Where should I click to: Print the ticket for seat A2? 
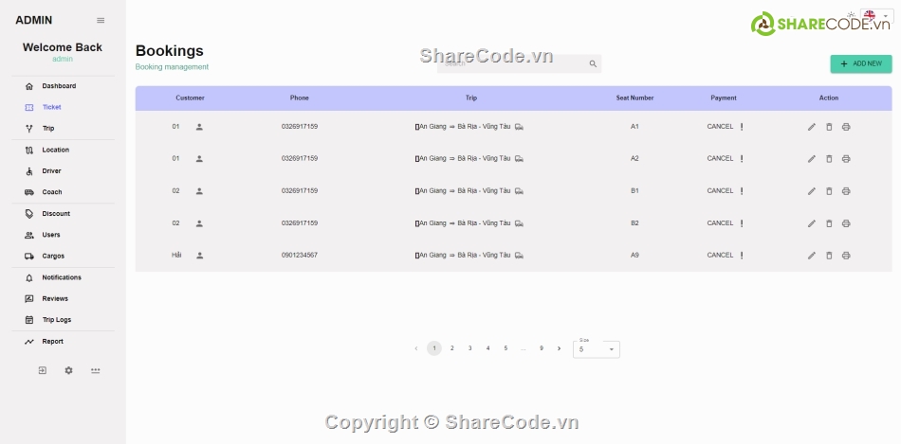click(x=846, y=159)
